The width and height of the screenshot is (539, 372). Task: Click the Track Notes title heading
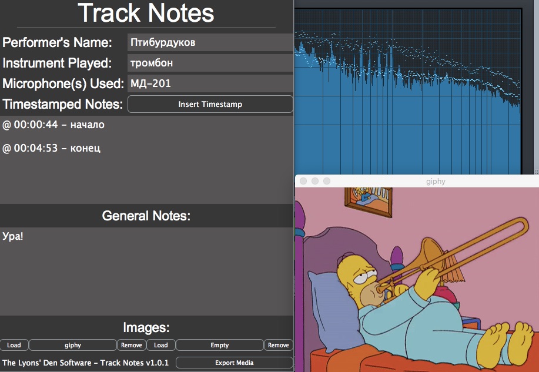[x=146, y=13]
